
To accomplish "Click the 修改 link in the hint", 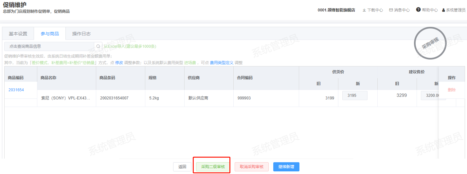I will (x=119, y=62).
